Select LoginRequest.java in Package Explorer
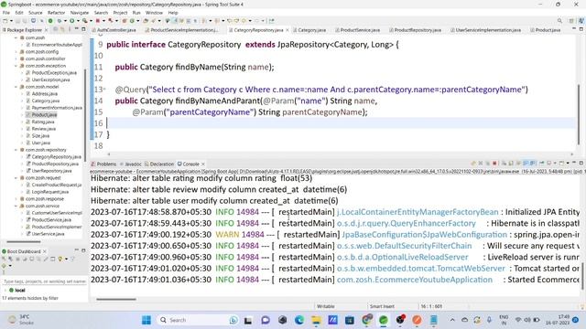The image size is (586, 329). (49, 192)
